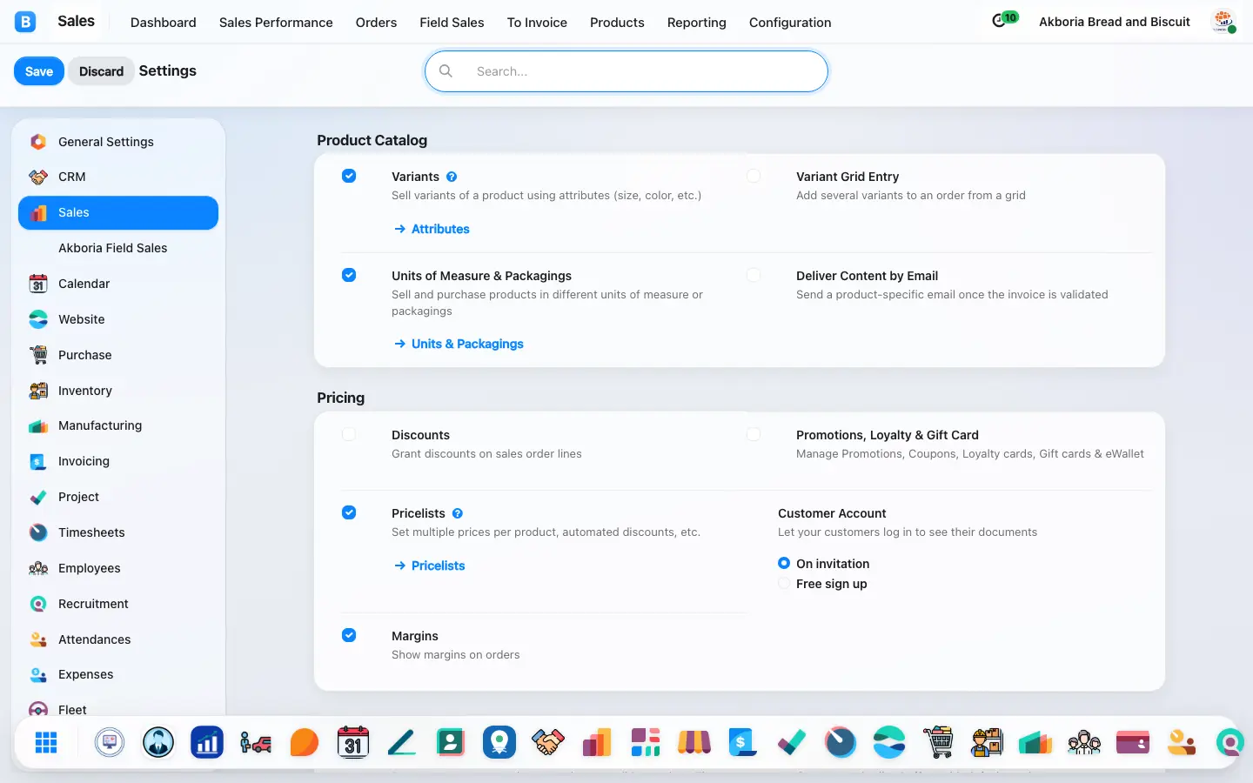This screenshot has height=783, width=1253.
Task: Select Inventory in the settings sidebar
Action: pos(117,391)
